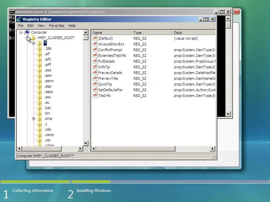The image size is (270, 202).
Task: Click the (Default) string value icon
Action: (95, 38)
